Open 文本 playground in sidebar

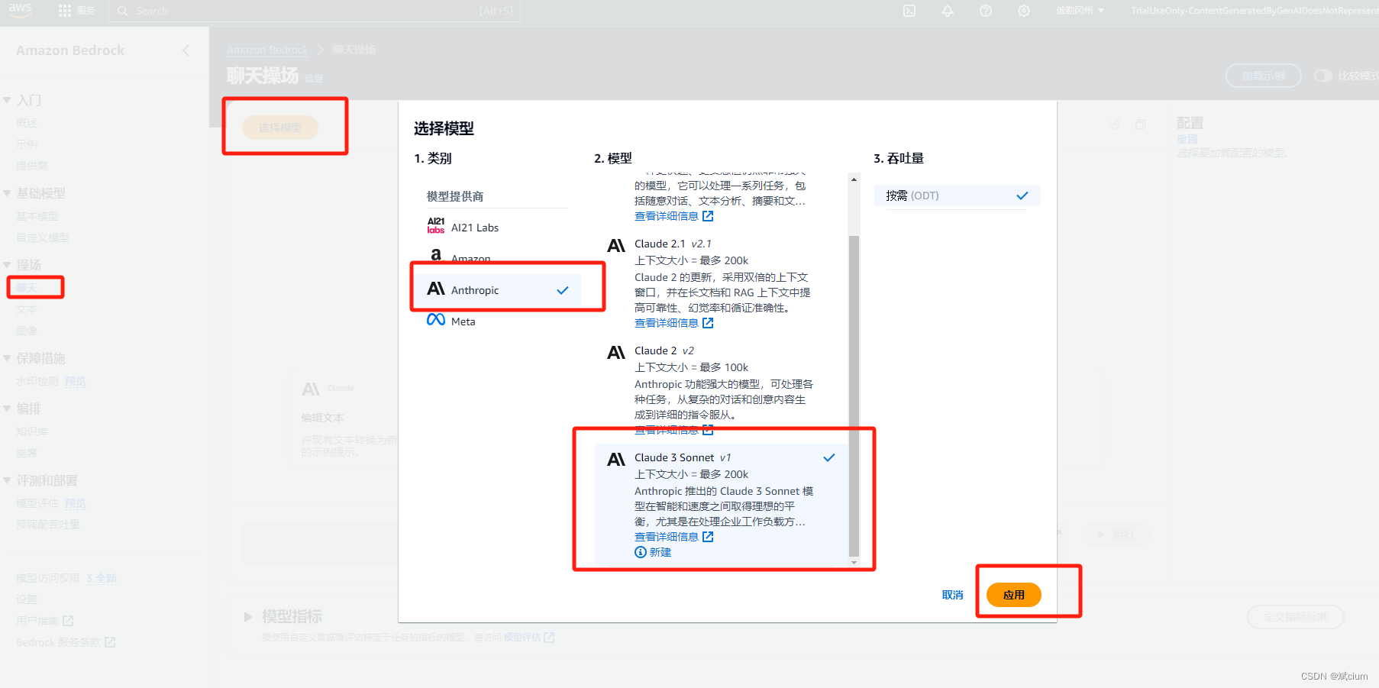pos(27,309)
